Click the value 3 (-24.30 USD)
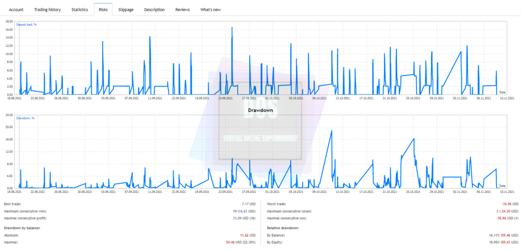The image size is (521, 251). click(506, 211)
